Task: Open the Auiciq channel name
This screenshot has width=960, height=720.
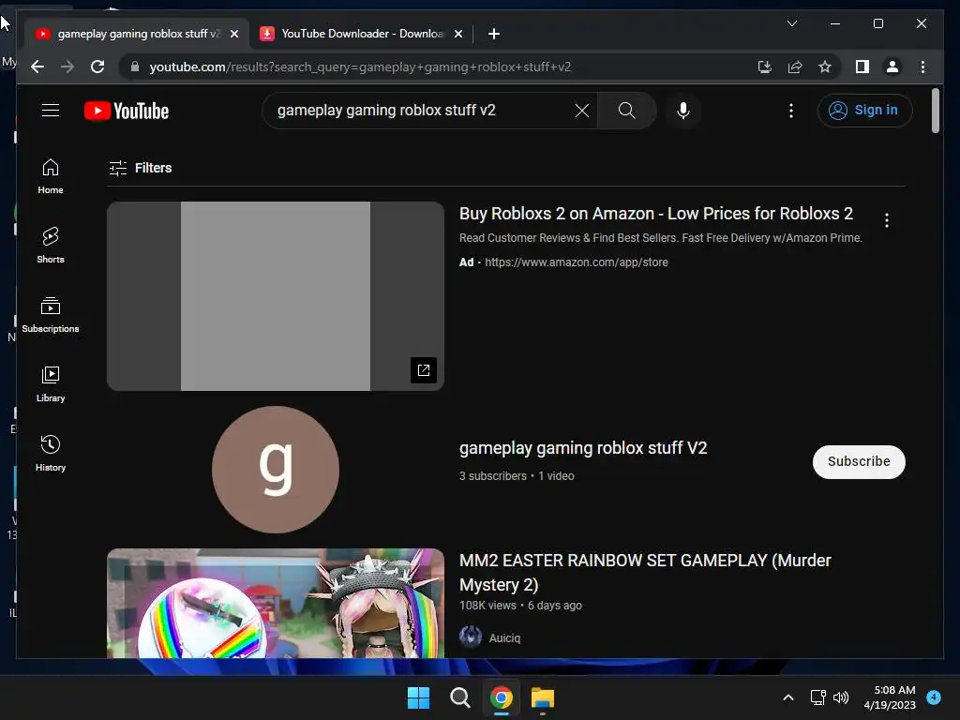Action: coord(504,637)
